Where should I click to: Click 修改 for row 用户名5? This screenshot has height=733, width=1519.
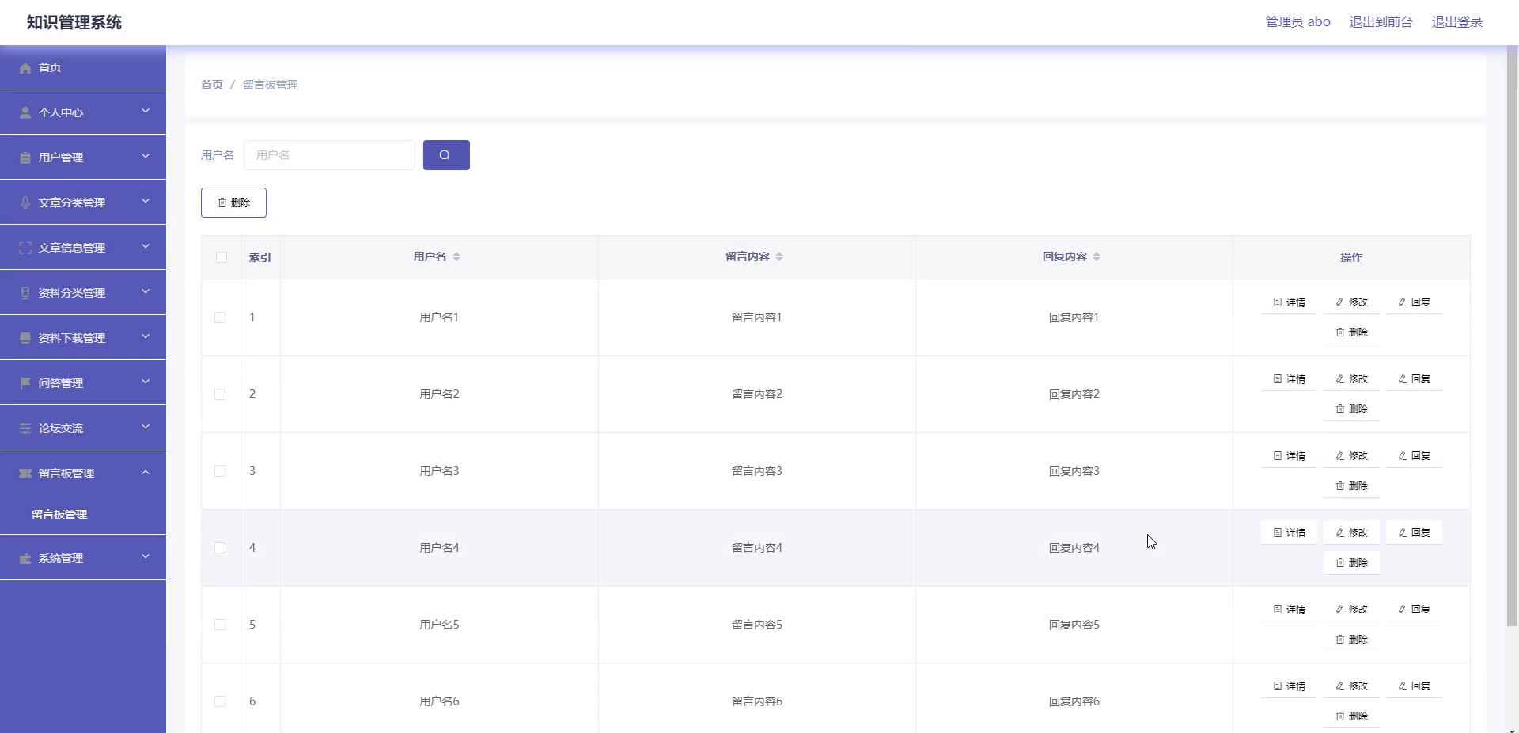1351,610
